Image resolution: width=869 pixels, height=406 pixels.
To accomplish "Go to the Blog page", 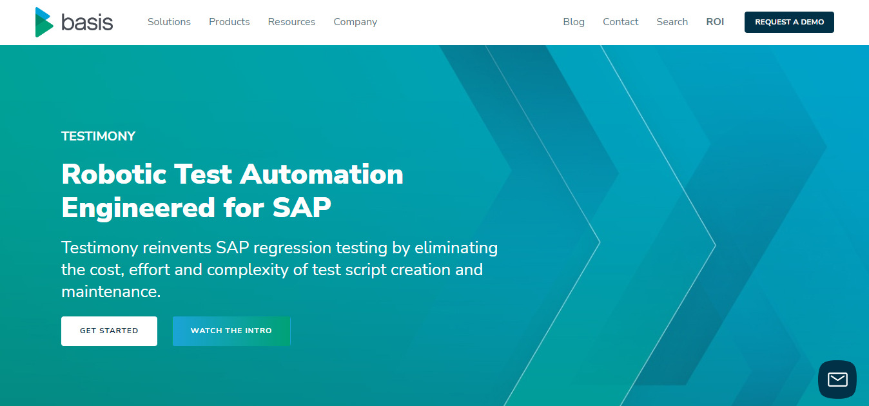I will [x=574, y=22].
